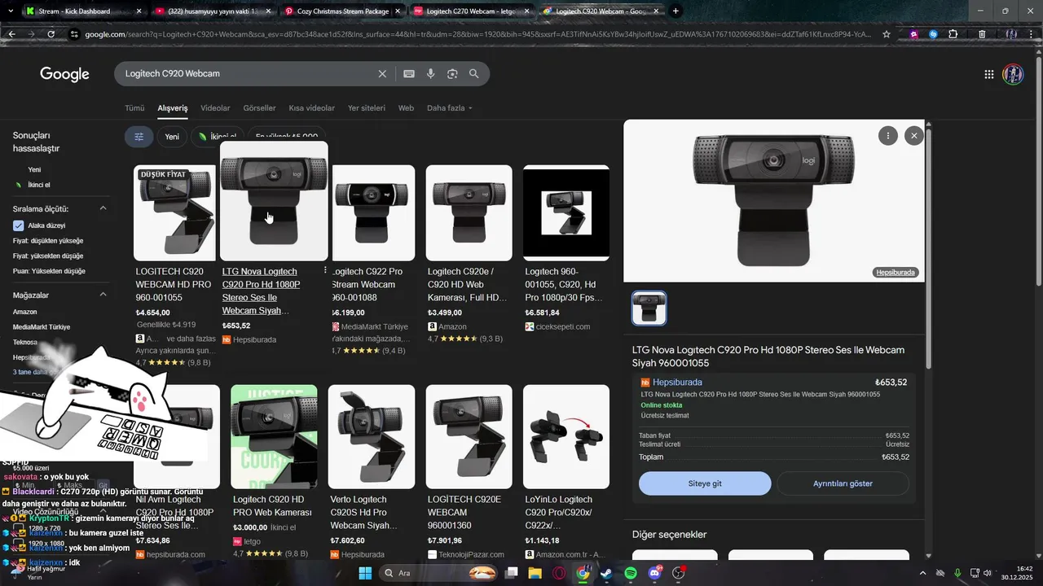Open Discord from the taskbar
The image size is (1043, 586).
coord(655,573)
